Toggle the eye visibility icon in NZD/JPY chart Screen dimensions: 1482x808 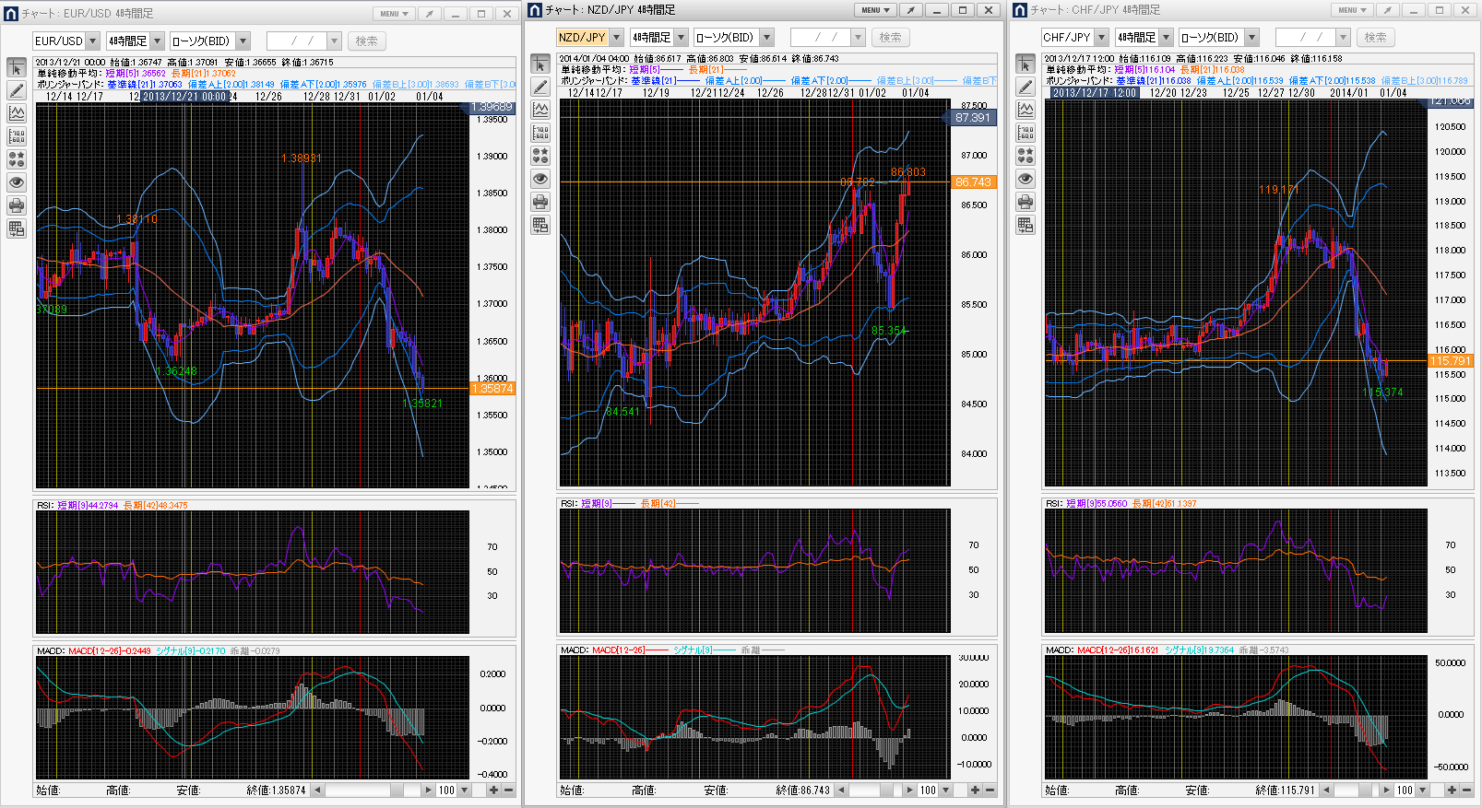(x=540, y=179)
